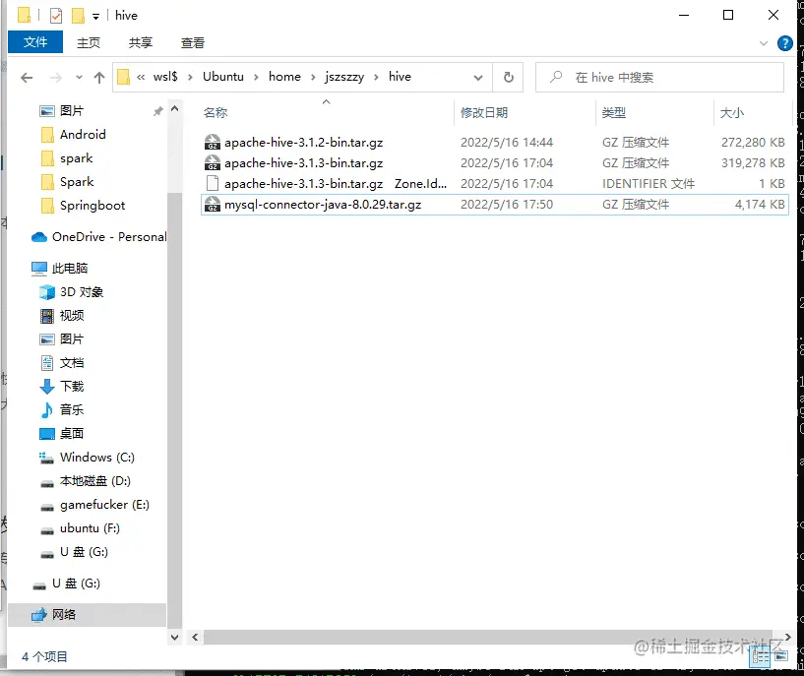Image resolution: width=804 pixels, height=676 pixels.
Task: Click home in the address breadcrumb
Action: pyautogui.click(x=284, y=77)
